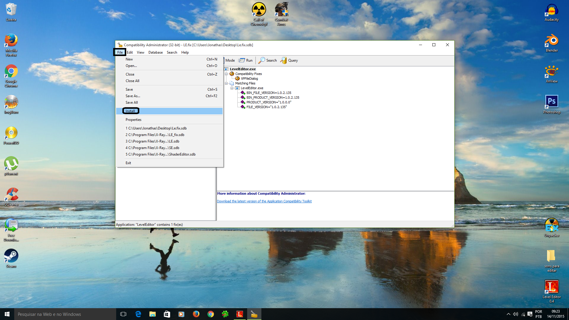The image size is (569, 320).
Task: Open recent file 4 SE.sdb
Action: (x=169, y=148)
